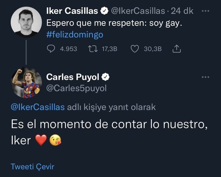This screenshot has height=177, width=221.
Task: Click the Carles Puyol display name
Action: 73,77
